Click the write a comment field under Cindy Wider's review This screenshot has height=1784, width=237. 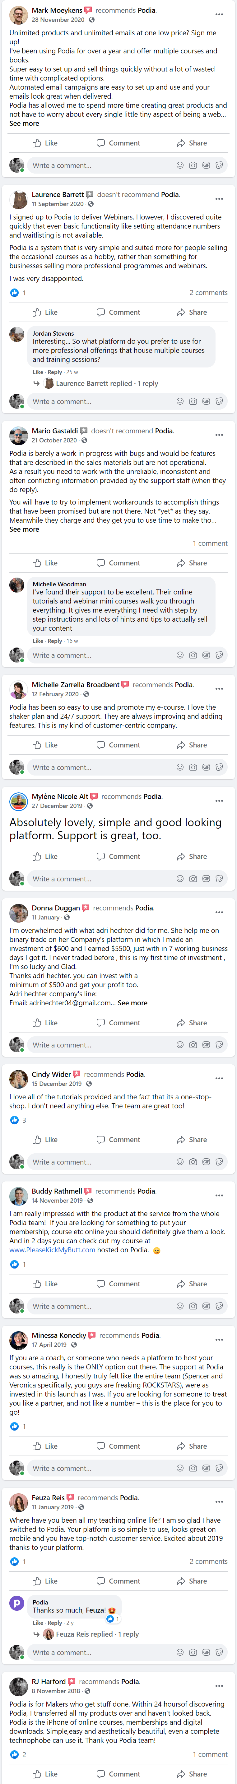click(x=96, y=1162)
